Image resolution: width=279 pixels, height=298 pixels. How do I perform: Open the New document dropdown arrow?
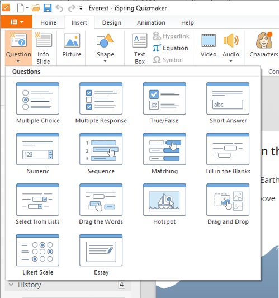tap(27, 8)
